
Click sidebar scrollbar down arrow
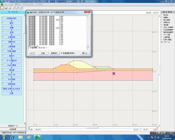[25, 123]
